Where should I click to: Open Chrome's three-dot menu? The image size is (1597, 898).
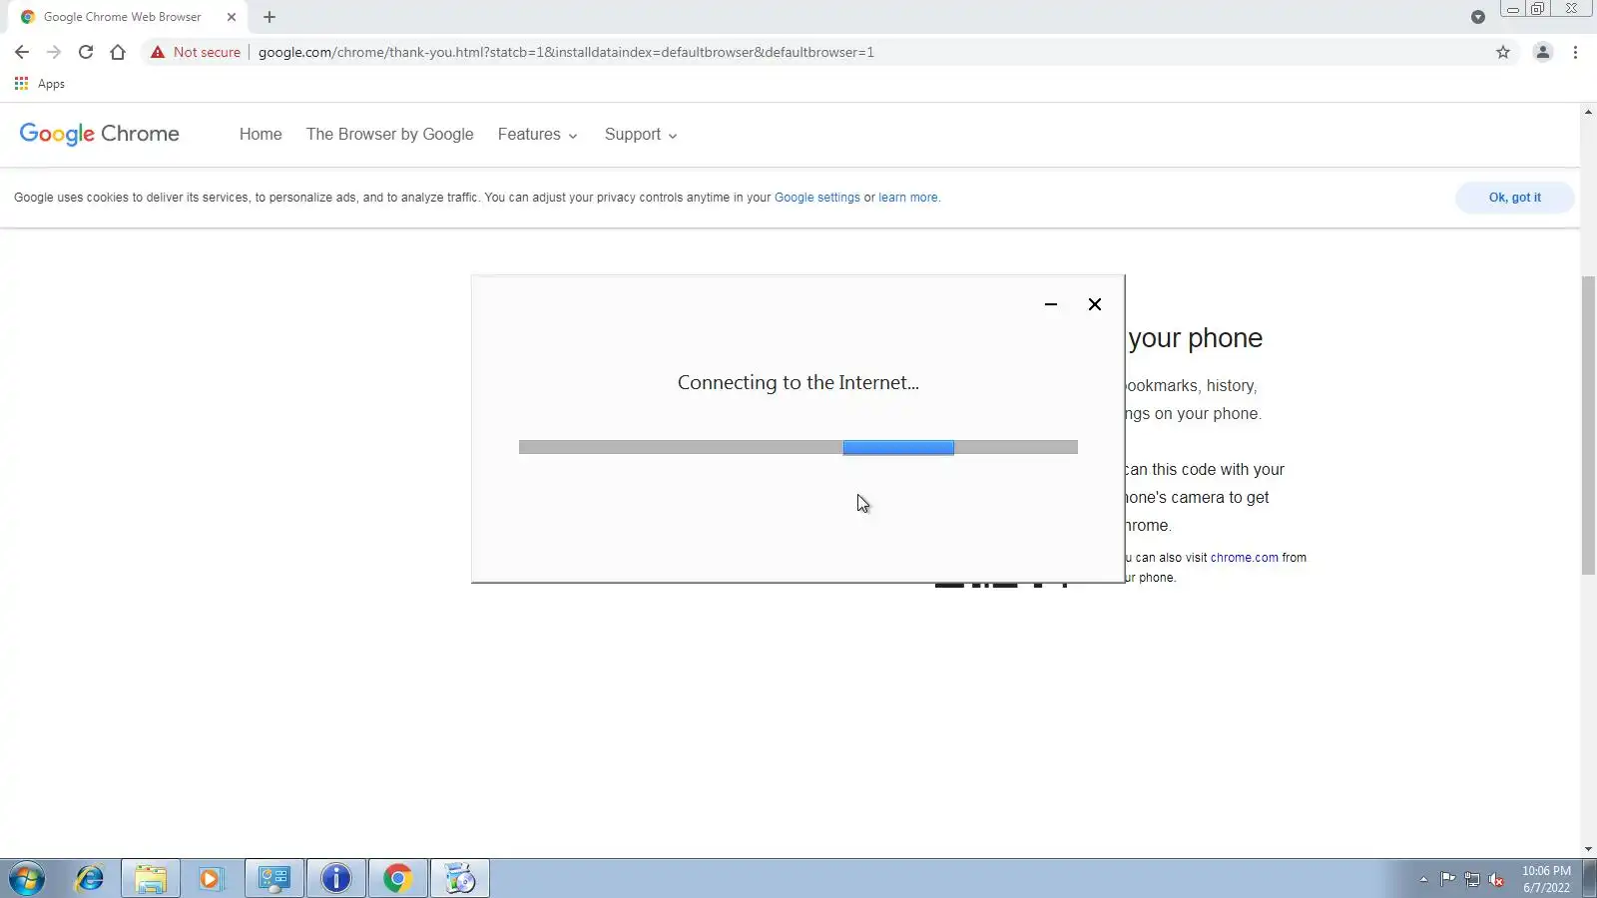(x=1575, y=52)
